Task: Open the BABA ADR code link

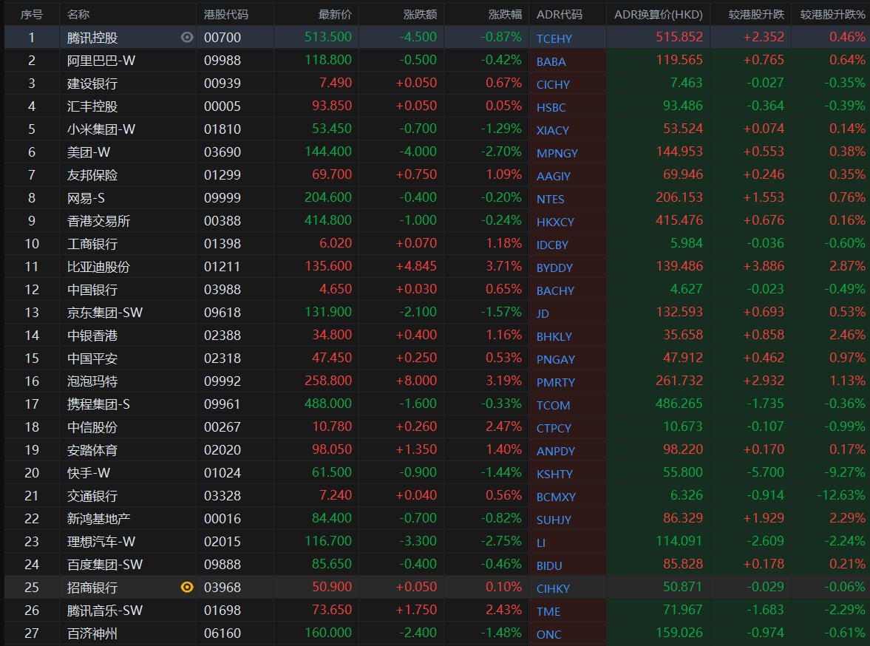Action: [551, 61]
